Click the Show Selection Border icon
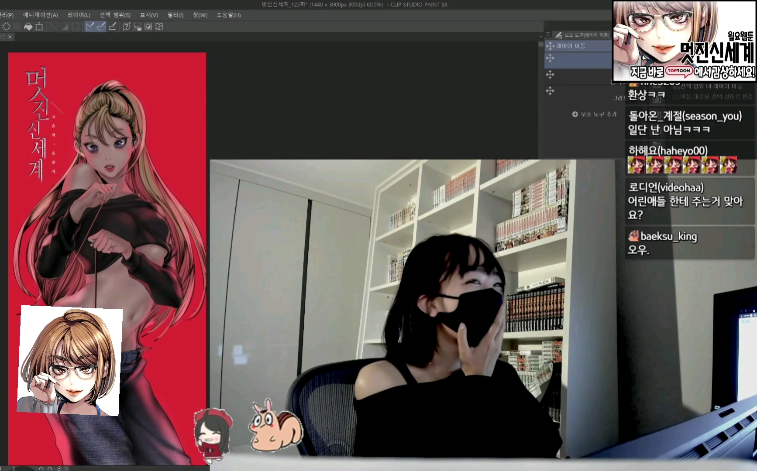Image resolution: width=757 pixels, height=471 pixels. tap(75, 27)
